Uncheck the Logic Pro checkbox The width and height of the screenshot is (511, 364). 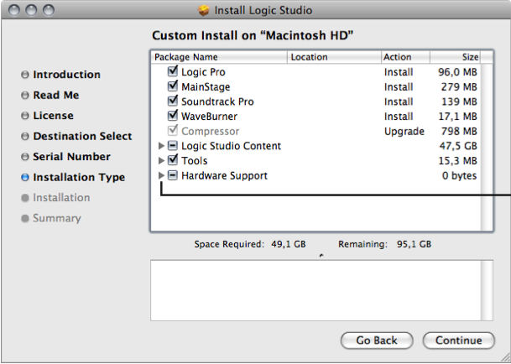coord(173,72)
